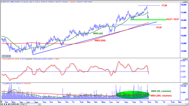The width and height of the screenshot is (189, 106).
Task: Minimize the EBRO FOODS price panel
Action: pyautogui.click(x=184, y=2)
